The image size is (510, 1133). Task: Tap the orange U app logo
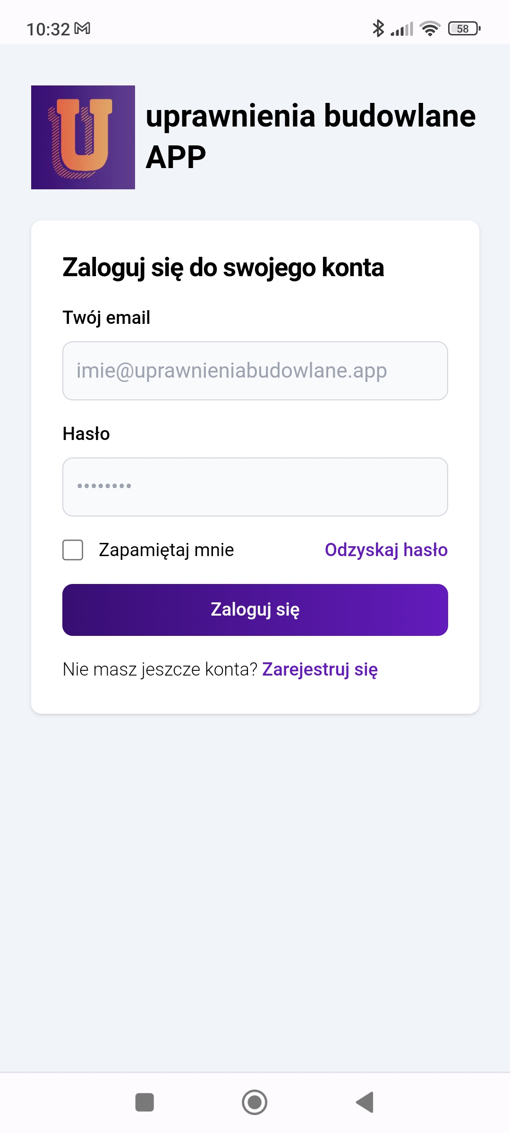83,137
